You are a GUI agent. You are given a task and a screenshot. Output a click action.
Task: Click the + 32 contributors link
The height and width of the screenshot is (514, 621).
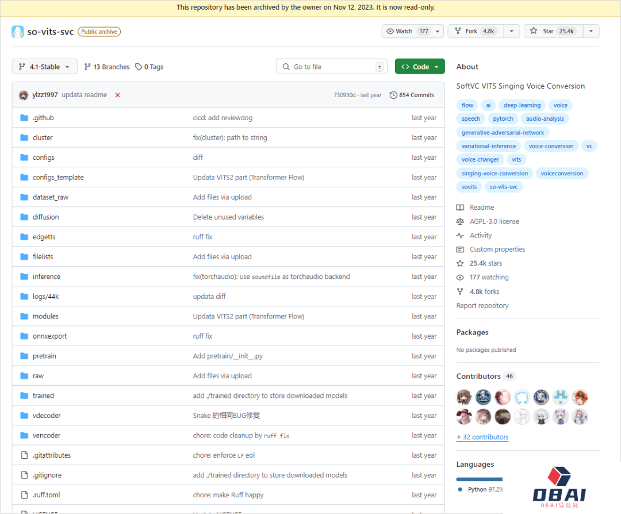click(x=482, y=437)
